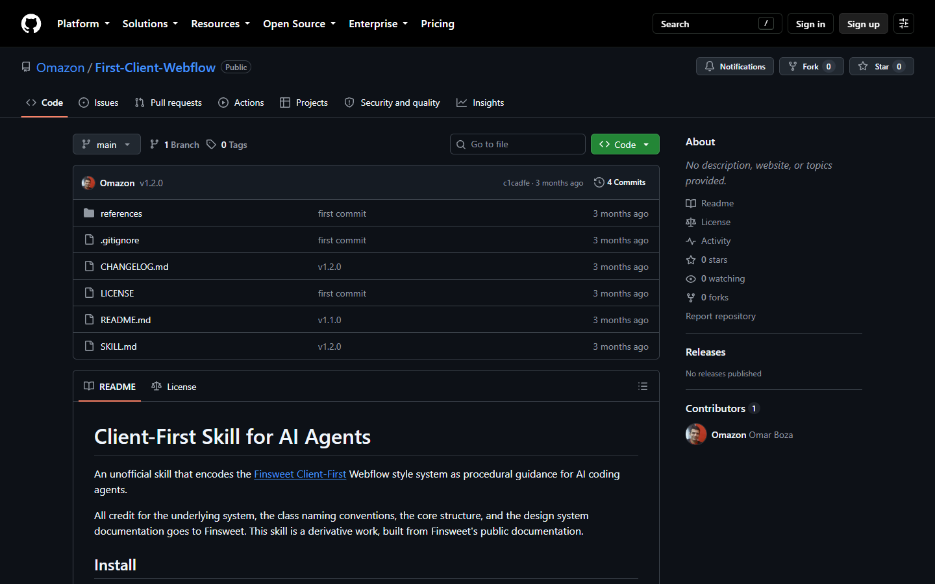Click the Star button

coord(882,66)
